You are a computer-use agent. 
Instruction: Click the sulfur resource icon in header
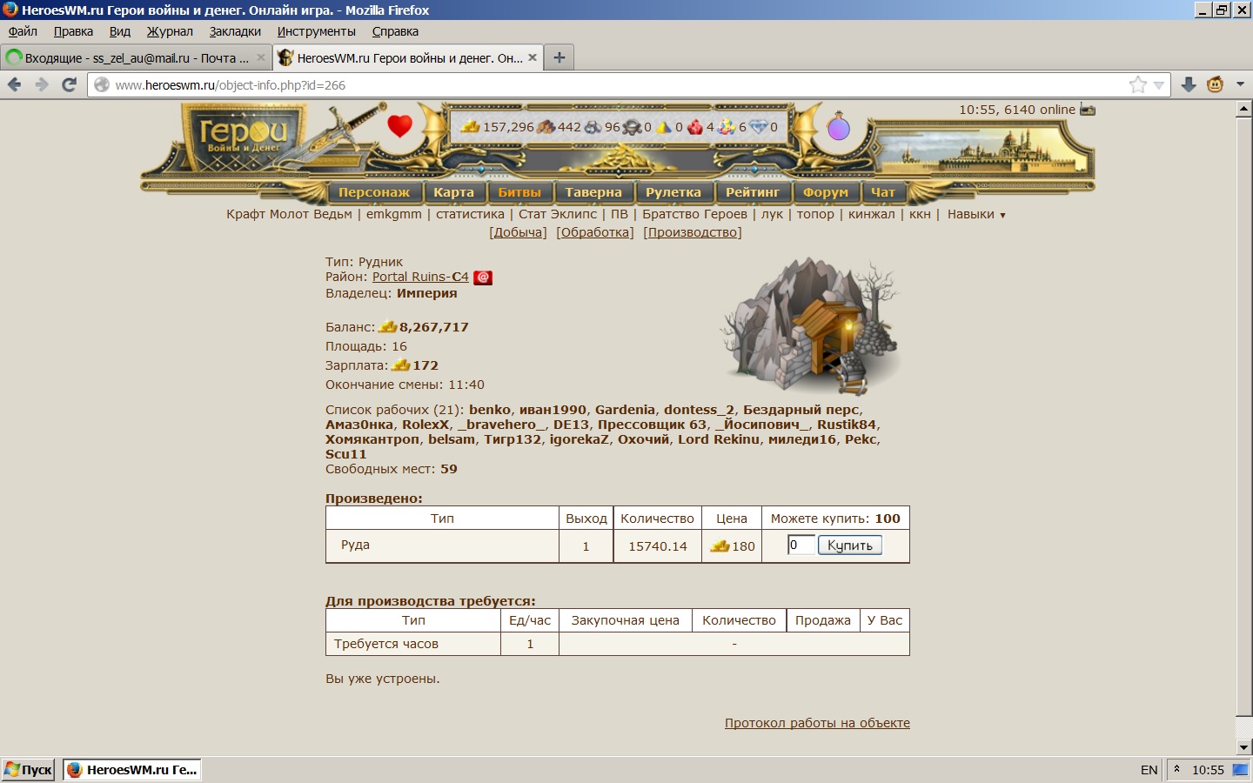coord(664,127)
